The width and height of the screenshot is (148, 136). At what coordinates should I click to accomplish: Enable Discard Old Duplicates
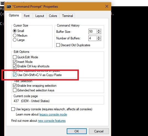(58, 45)
